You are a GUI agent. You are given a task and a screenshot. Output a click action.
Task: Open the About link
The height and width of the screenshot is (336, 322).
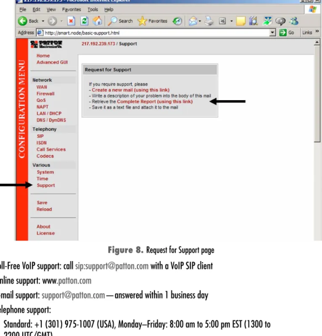coord(43,227)
